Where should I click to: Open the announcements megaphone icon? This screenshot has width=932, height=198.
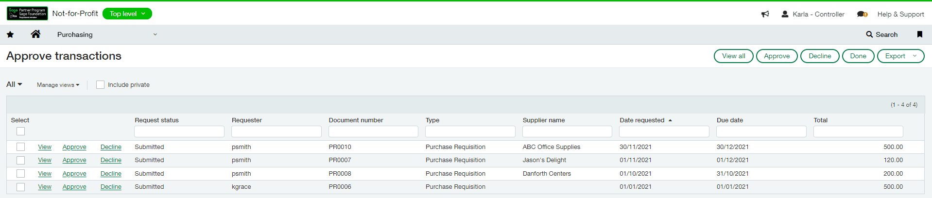click(765, 14)
